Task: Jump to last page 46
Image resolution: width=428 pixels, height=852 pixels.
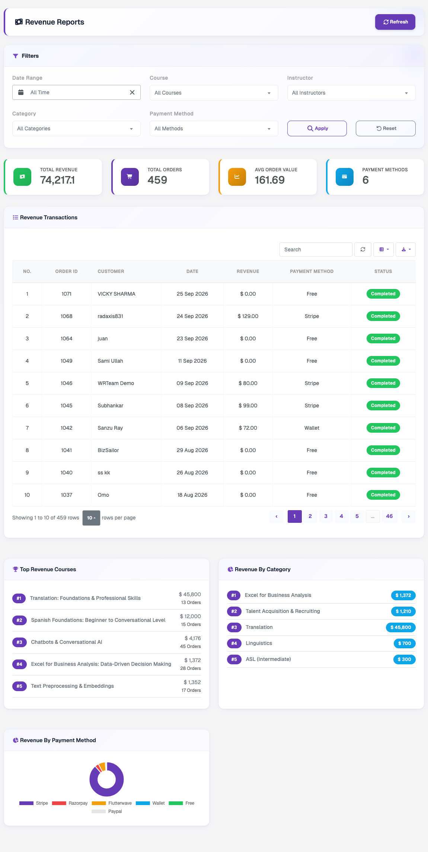Action: pyautogui.click(x=389, y=516)
